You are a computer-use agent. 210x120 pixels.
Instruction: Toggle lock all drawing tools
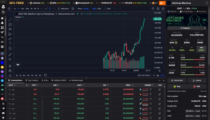coord(10,76)
